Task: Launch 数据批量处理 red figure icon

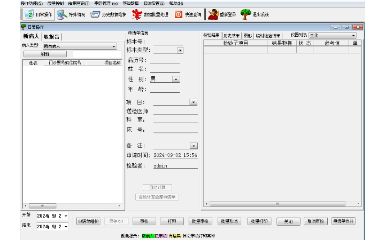Action: [136, 14]
